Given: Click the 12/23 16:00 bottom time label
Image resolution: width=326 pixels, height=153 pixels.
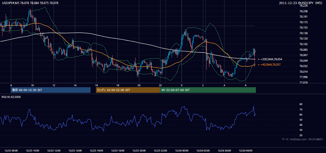Looking at the screenshot, I should pyautogui.click(x=96, y=151).
